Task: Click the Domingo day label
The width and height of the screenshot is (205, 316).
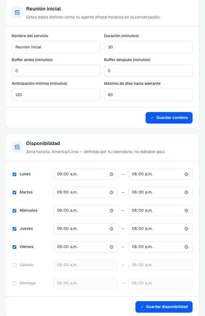Action: coord(28,283)
